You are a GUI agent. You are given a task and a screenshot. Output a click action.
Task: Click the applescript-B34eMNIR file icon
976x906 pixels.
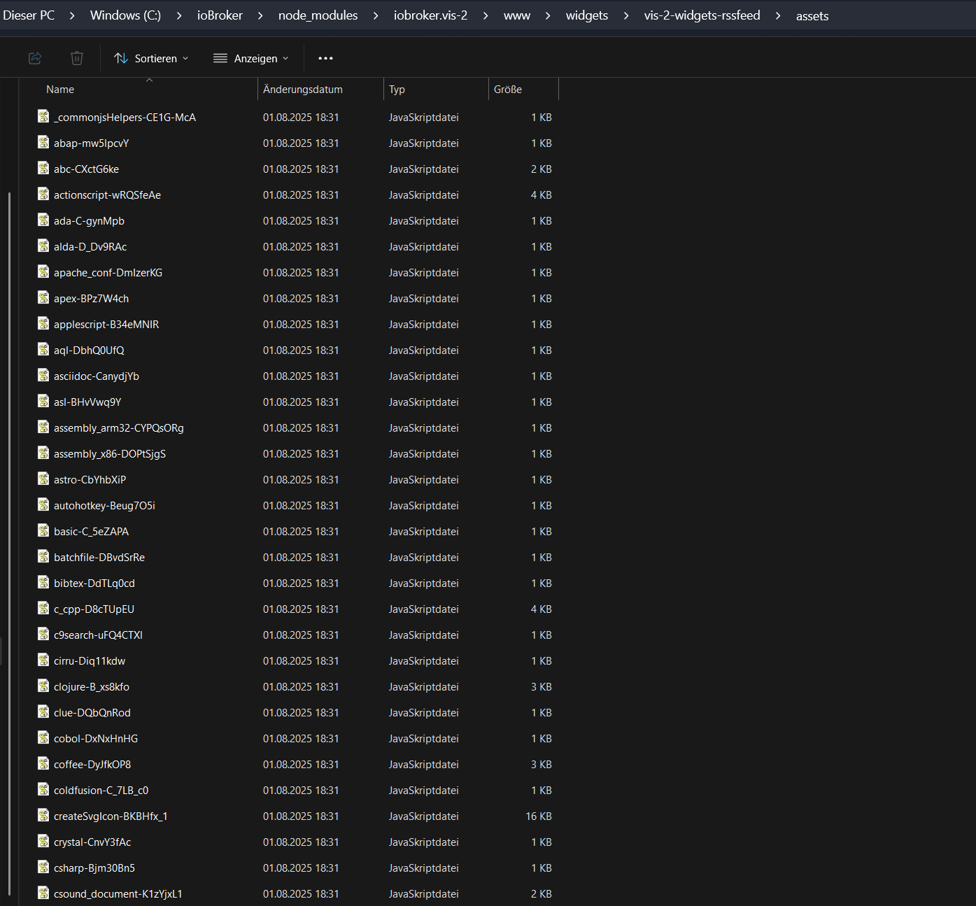(x=43, y=324)
